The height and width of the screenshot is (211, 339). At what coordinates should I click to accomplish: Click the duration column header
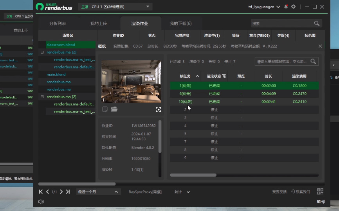tap(268, 76)
